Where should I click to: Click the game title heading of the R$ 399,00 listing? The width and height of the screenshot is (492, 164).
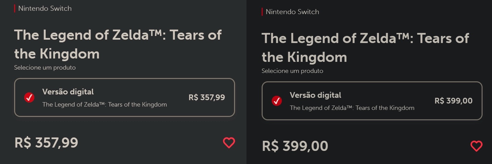click(x=365, y=47)
